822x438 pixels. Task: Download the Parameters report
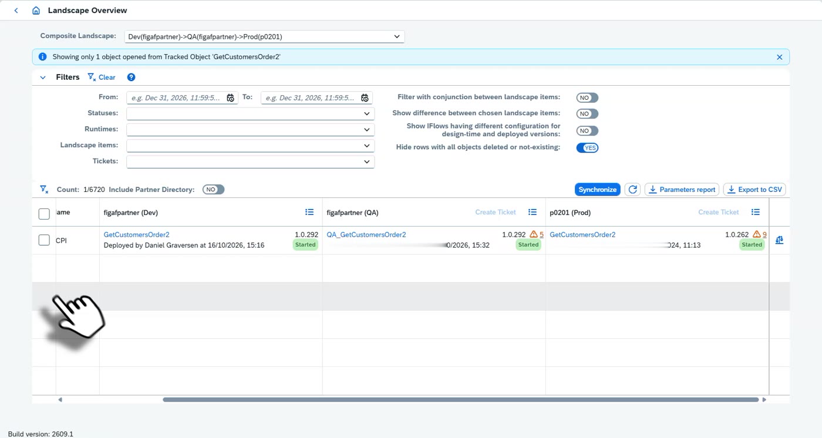(682, 190)
